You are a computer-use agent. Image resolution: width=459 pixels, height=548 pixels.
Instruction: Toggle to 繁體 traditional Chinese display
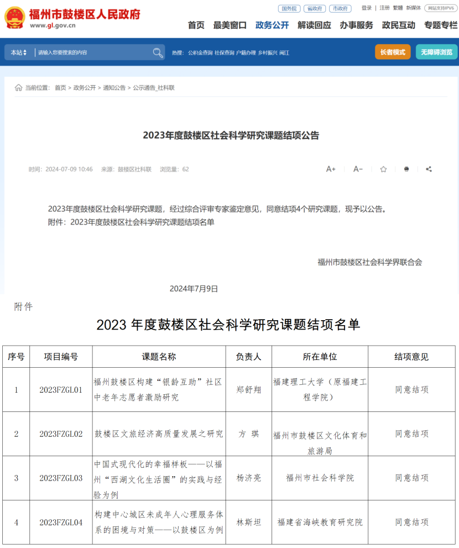click(404, 8)
